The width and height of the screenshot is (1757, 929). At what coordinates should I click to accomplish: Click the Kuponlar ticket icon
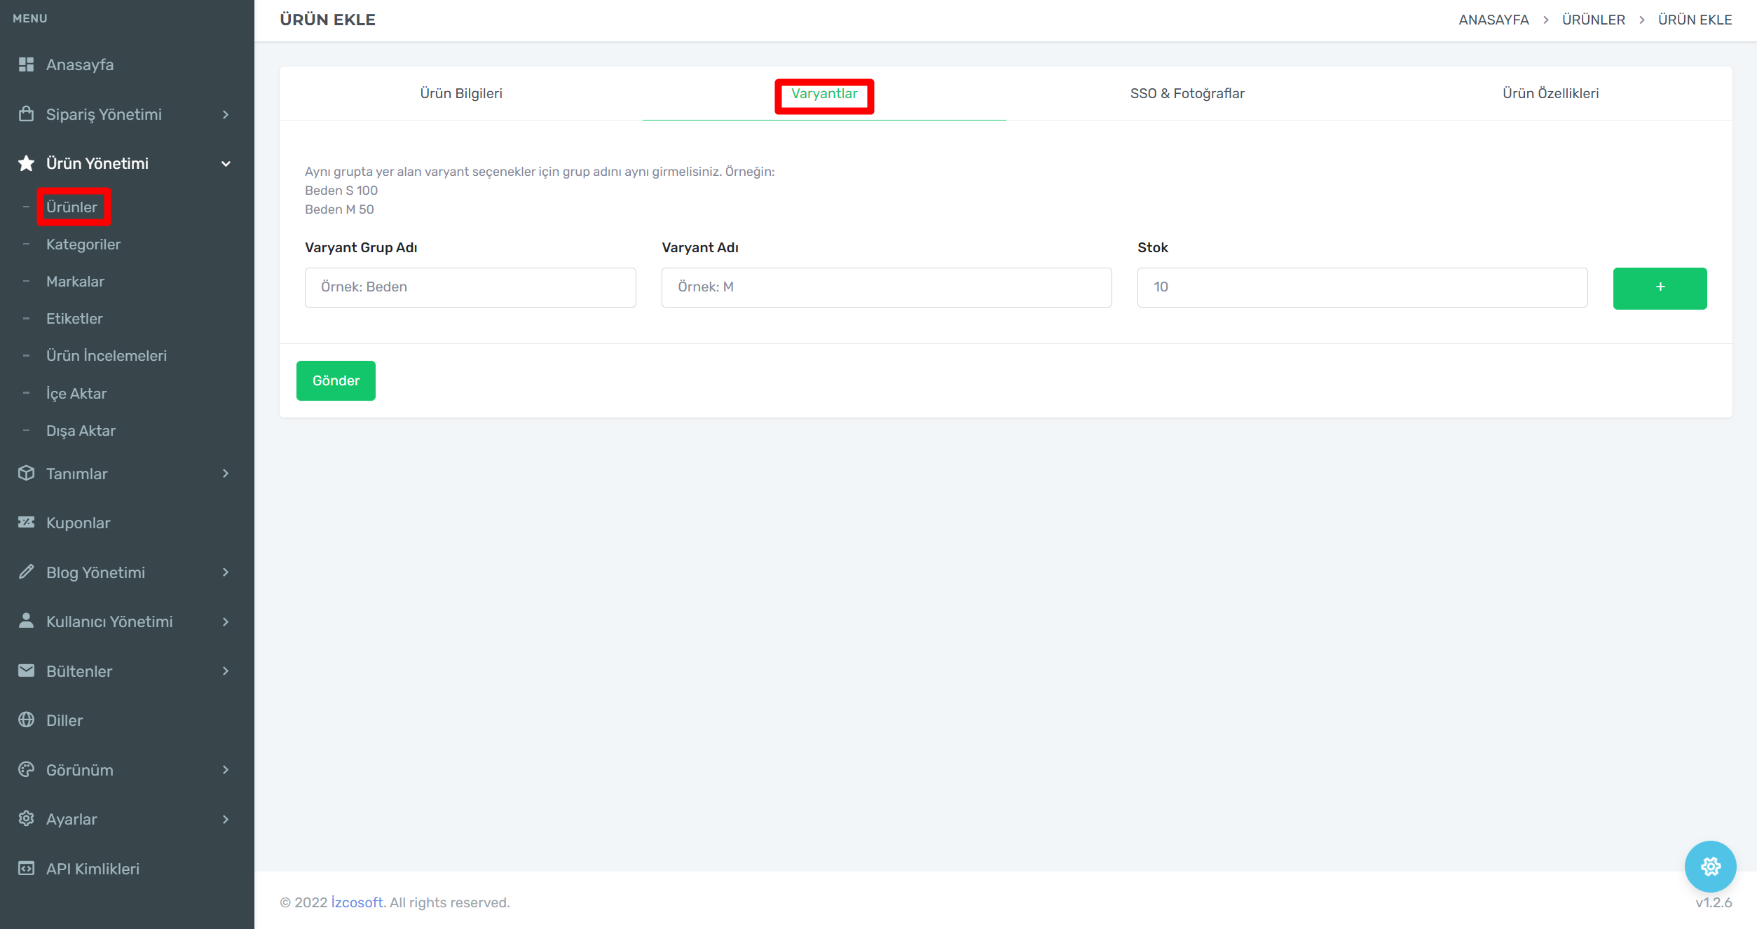tap(26, 523)
